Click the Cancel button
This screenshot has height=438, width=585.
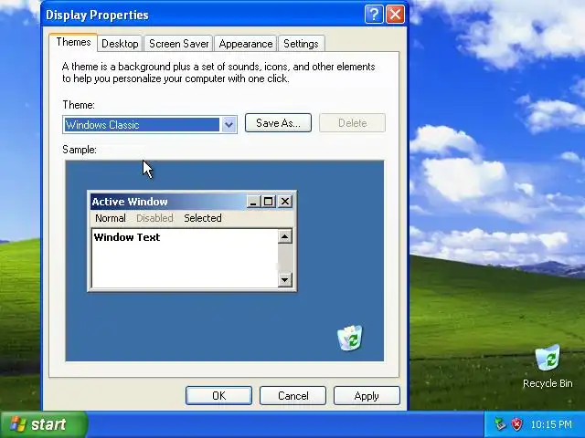coord(292,395)
